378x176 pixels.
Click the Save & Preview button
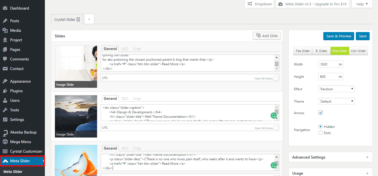[338, 36]
